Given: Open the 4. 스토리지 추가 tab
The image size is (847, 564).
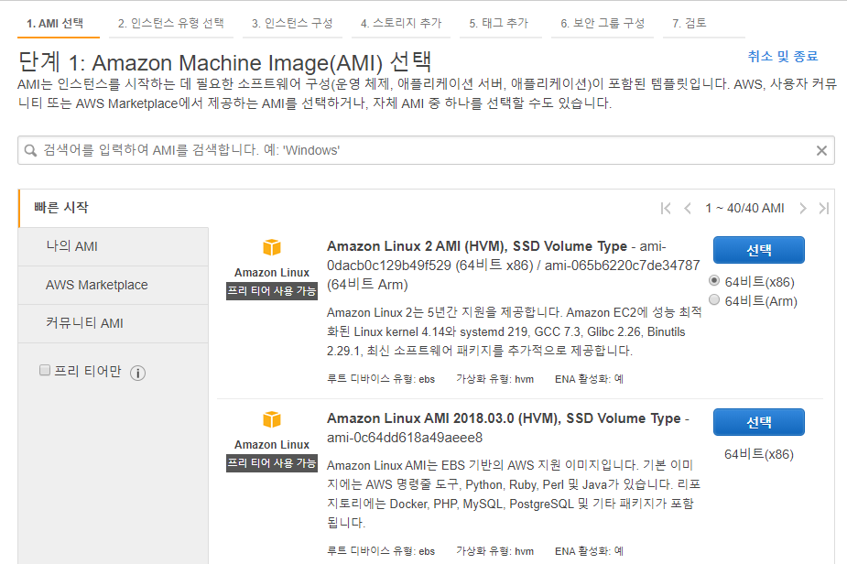Looking at the screenshot, I should pyautogui.click(x=401, y=24).
